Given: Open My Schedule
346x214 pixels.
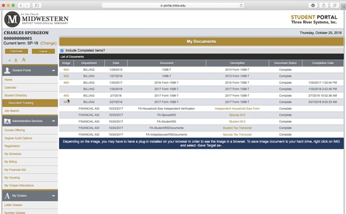Looking at the screenshot, I should [12, 154].
